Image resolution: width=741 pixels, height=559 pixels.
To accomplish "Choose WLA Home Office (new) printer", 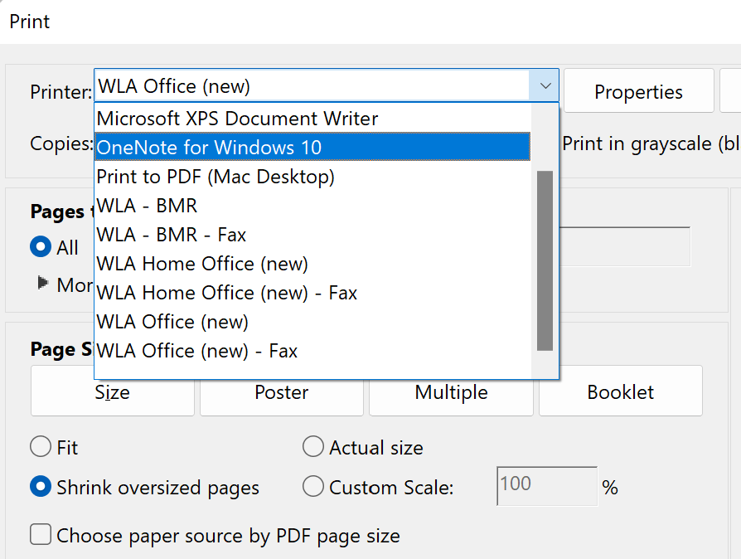I will (x=201, y=264).
